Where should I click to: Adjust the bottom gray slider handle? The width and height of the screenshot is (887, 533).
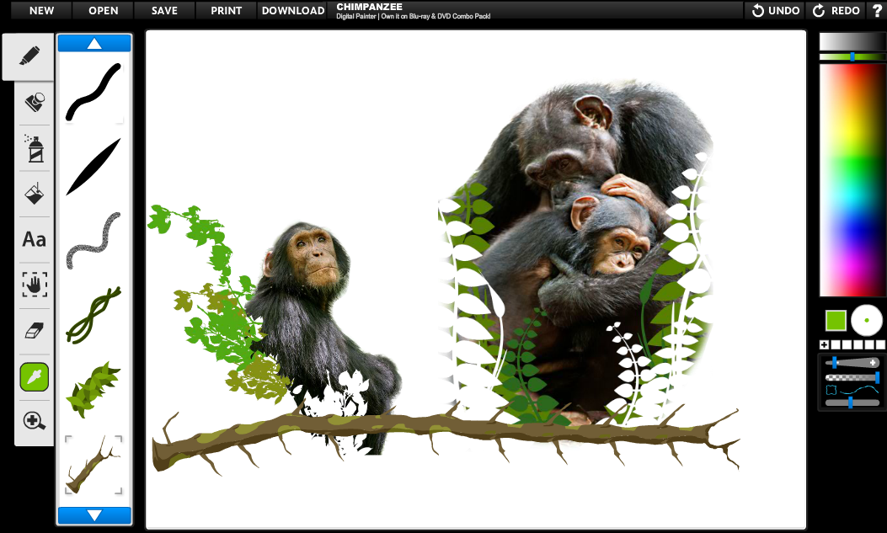850,402
